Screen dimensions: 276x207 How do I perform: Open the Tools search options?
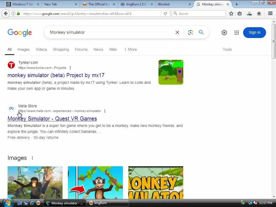227,50
